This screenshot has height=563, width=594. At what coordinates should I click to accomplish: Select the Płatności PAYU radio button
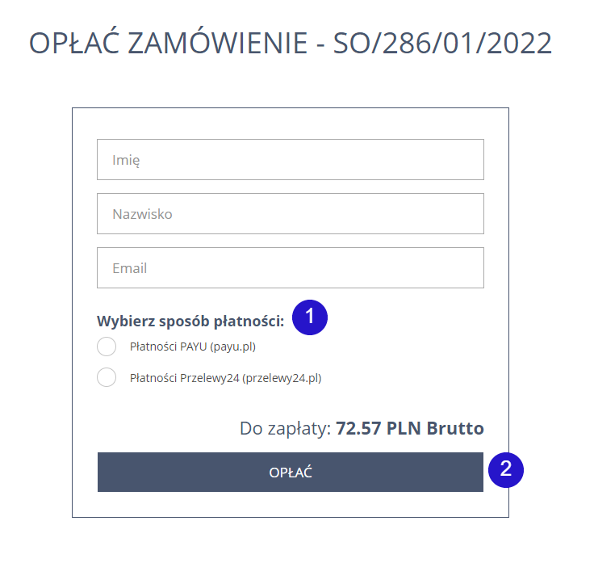107,347
